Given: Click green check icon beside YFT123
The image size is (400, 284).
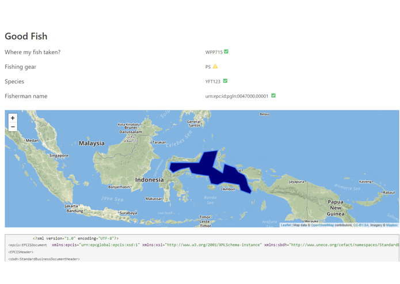Looking at the screenshot, I should (225, 80).
